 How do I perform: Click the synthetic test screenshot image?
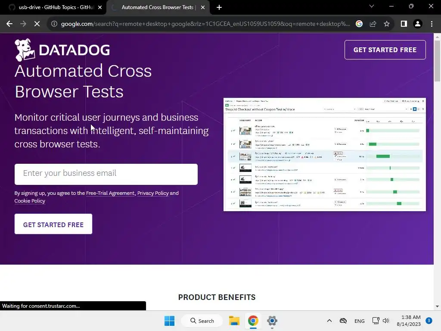tap(325, 155)
